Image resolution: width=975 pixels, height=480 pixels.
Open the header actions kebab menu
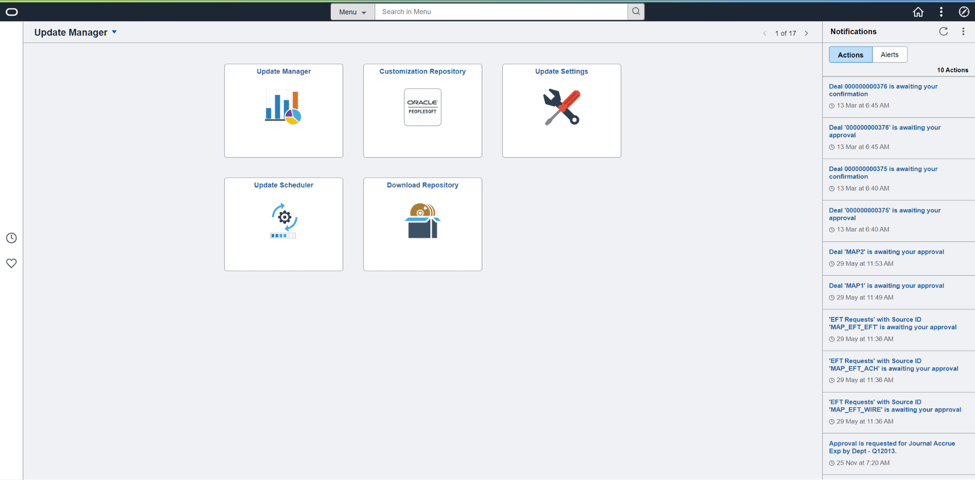941,12
